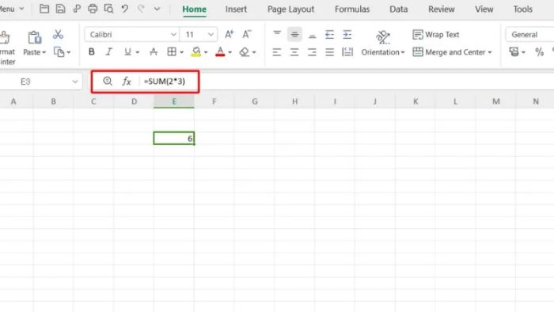Align text right
The image size is (554, 312).
pos(312,52)
